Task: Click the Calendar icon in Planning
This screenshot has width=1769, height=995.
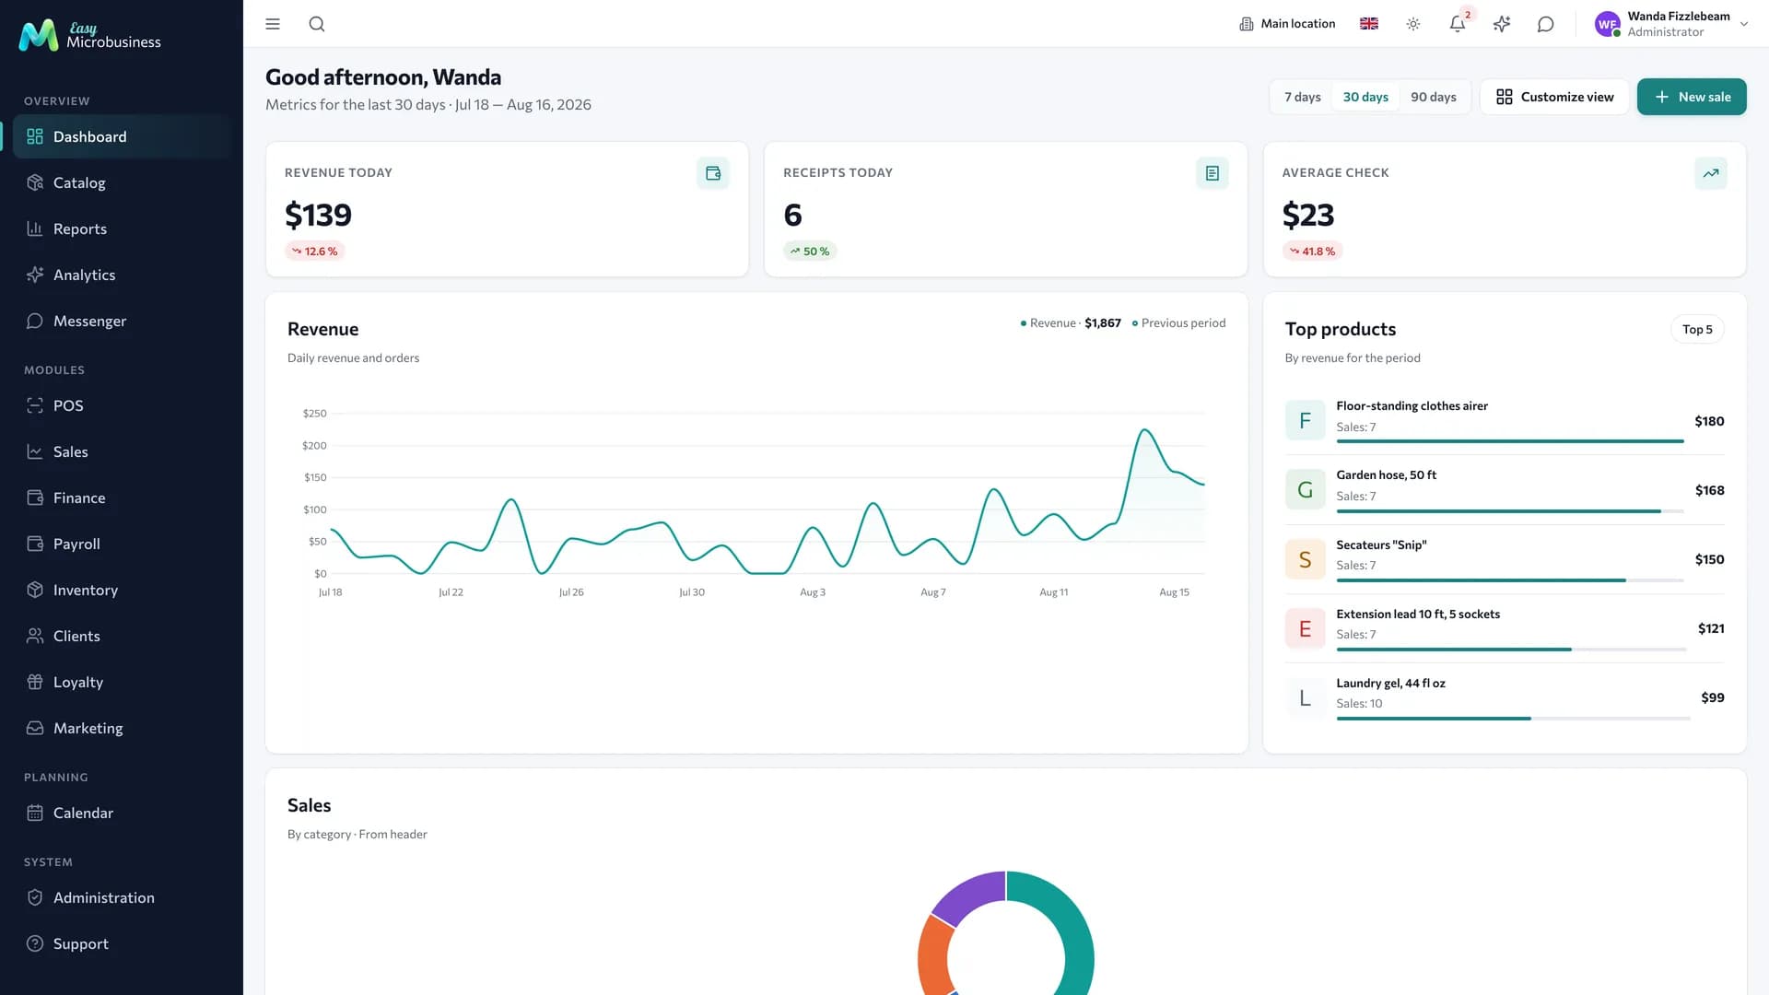Action: point(35,813)
